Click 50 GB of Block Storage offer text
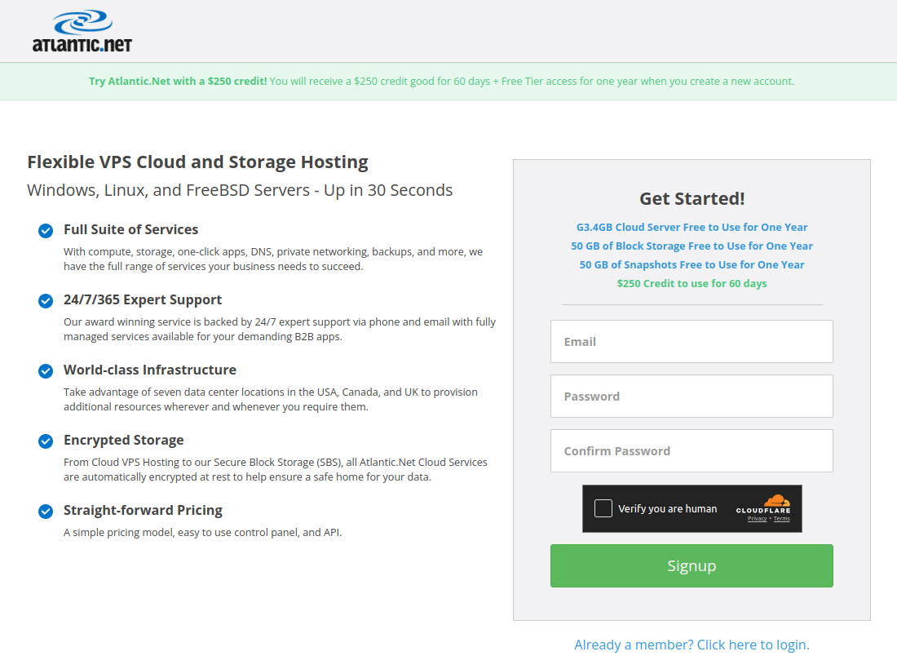Image resolution: width=897 pixels, height=656 pixels. pyautogui.click(x=692, y=246)
